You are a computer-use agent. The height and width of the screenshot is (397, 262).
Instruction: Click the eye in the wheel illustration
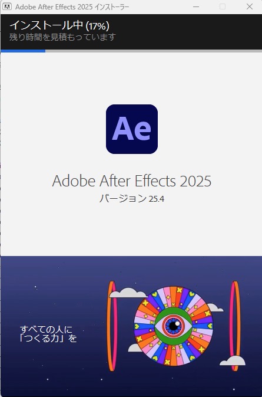point(173,326)
